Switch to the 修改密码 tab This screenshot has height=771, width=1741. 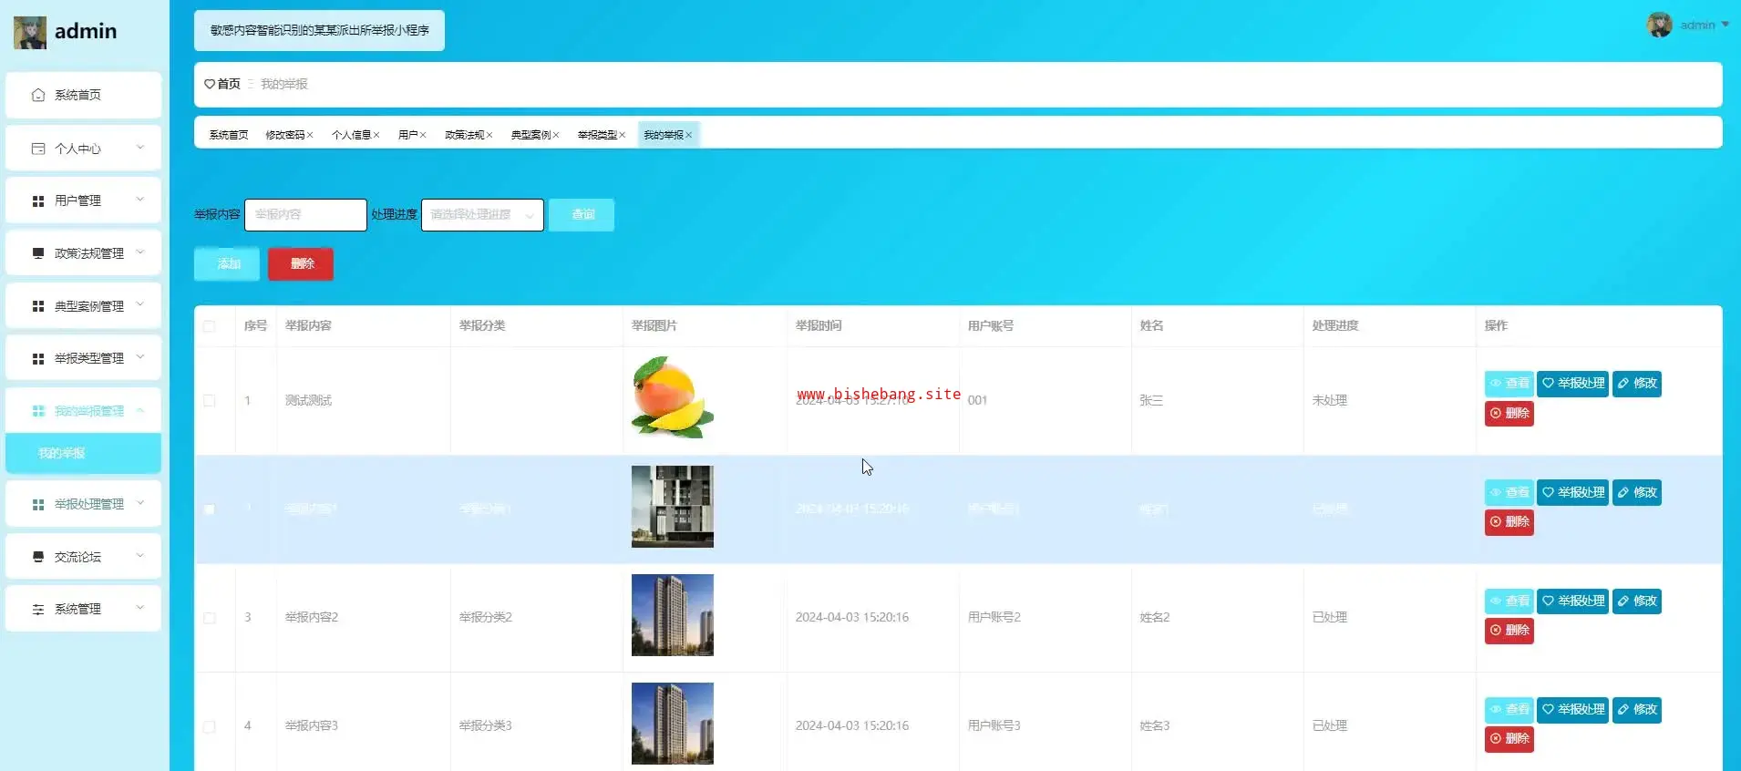[285, 135]
